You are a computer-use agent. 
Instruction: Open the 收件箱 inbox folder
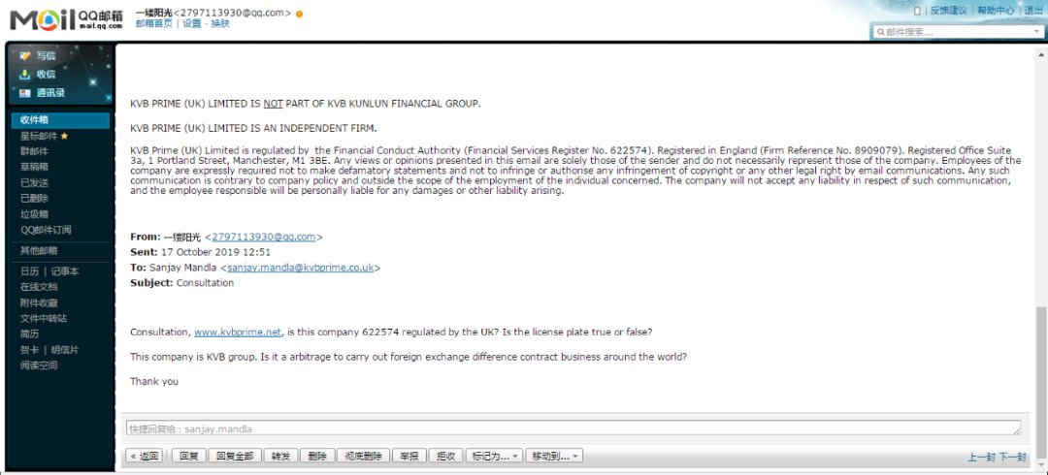(x=60, y=120)
